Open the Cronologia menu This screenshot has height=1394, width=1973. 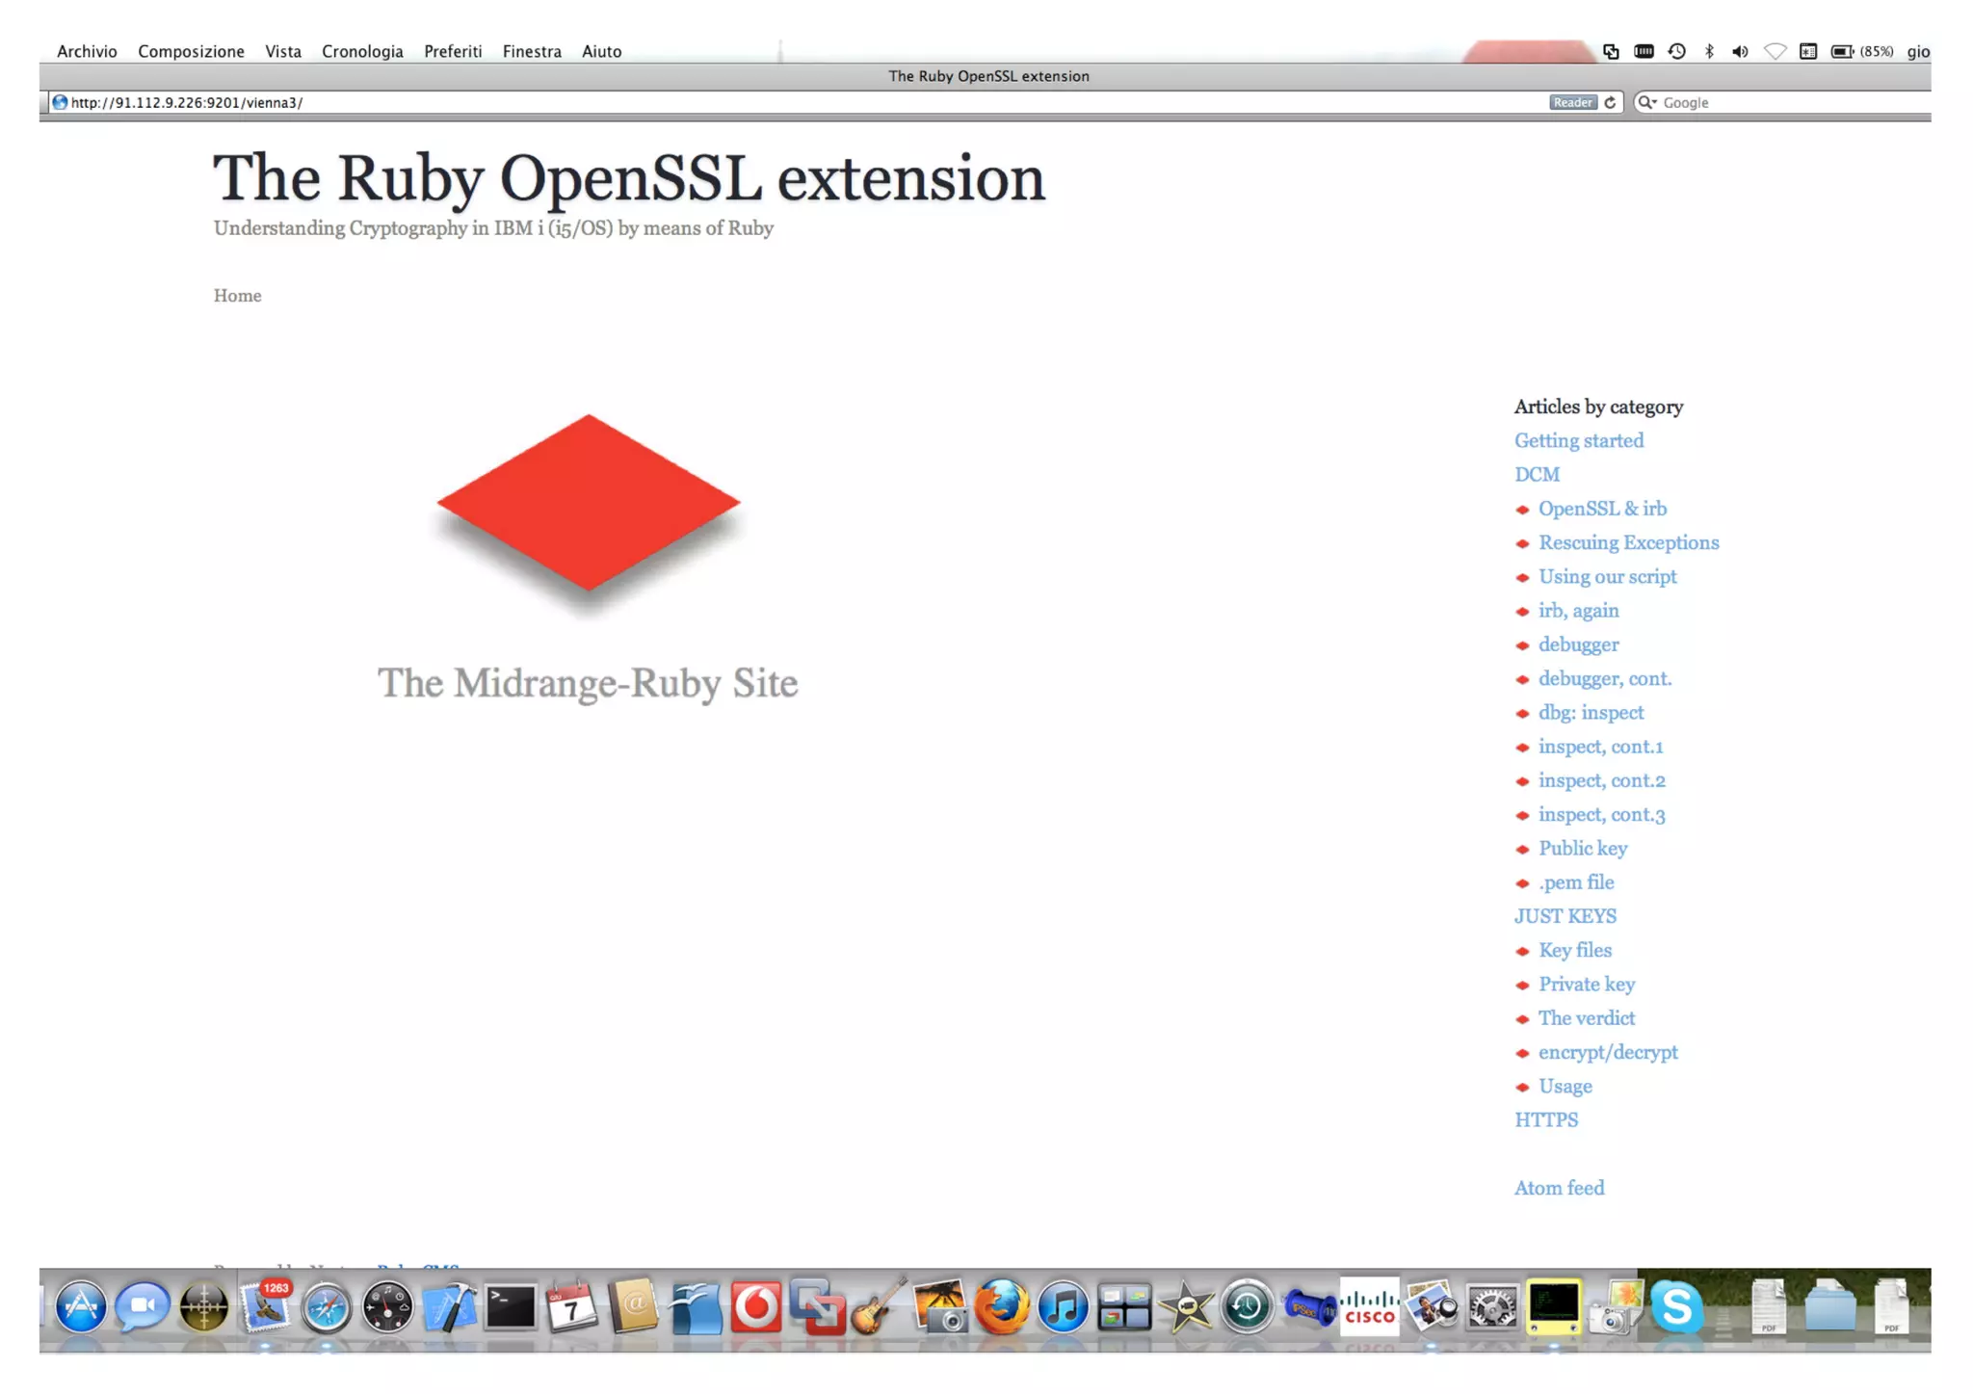pos(362,51)
